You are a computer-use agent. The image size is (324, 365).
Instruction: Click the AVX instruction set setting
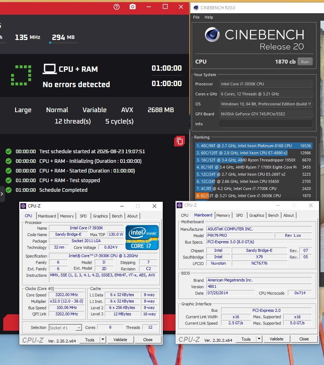(127, 110)
